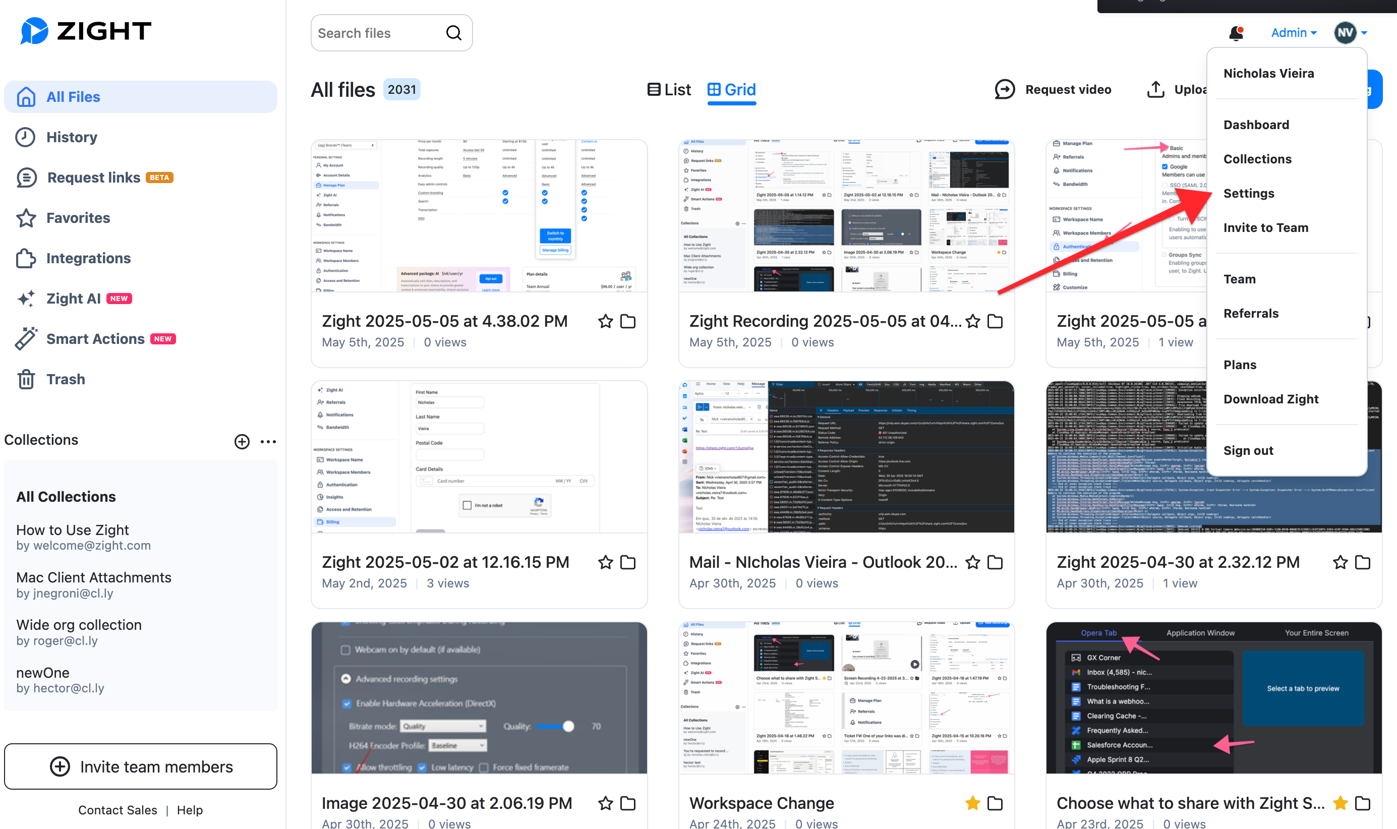Open Smart Actions in sidebar
The image size is (1397, 829).
95,338
